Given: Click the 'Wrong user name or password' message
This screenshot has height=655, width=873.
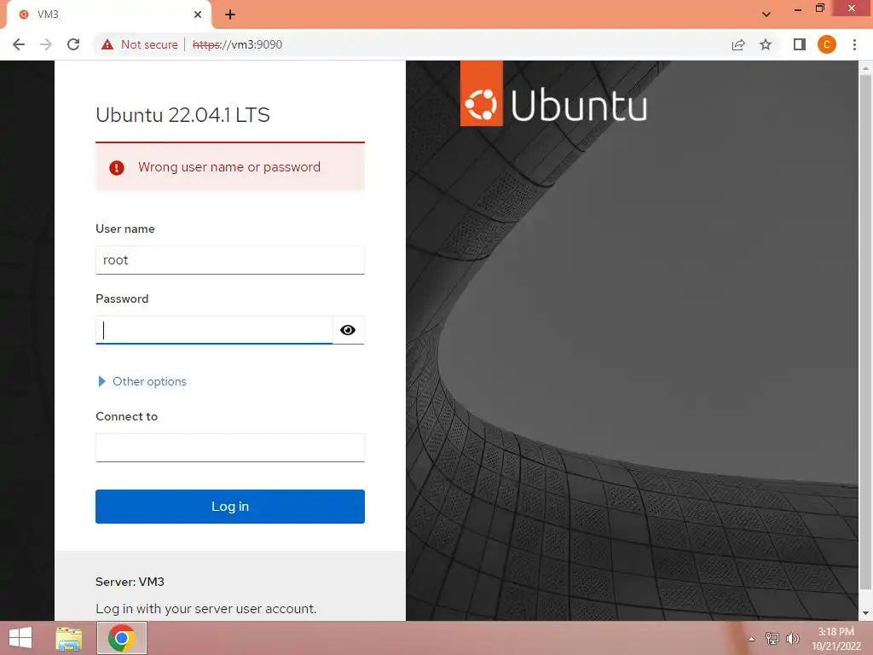Looking at the screenshot, I should pyautogui.click(x=229, y=167).
